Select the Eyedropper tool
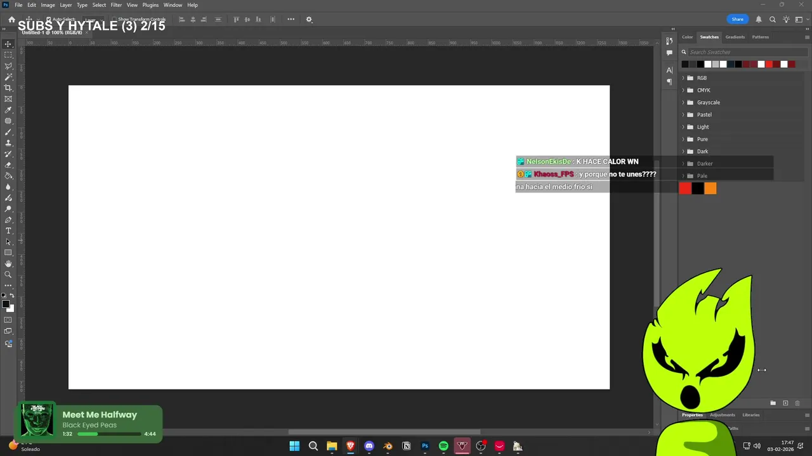Screen dimensions: 812x456 [8, 110]
